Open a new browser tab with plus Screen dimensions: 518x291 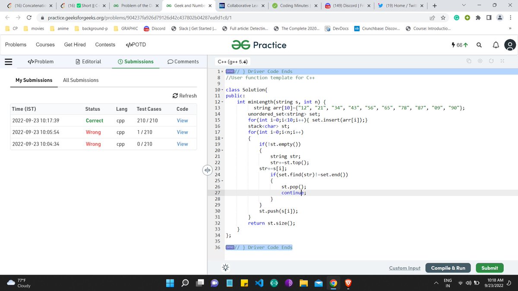coord(435,6)
